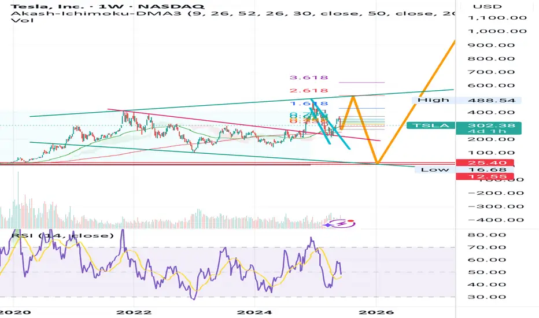Viewport: 539px width, 318px height.
Task: Open the Tesla, Inc. symbol title
Action: point(108,6)
